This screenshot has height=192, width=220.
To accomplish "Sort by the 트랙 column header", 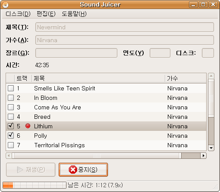I will click(23, 78).
